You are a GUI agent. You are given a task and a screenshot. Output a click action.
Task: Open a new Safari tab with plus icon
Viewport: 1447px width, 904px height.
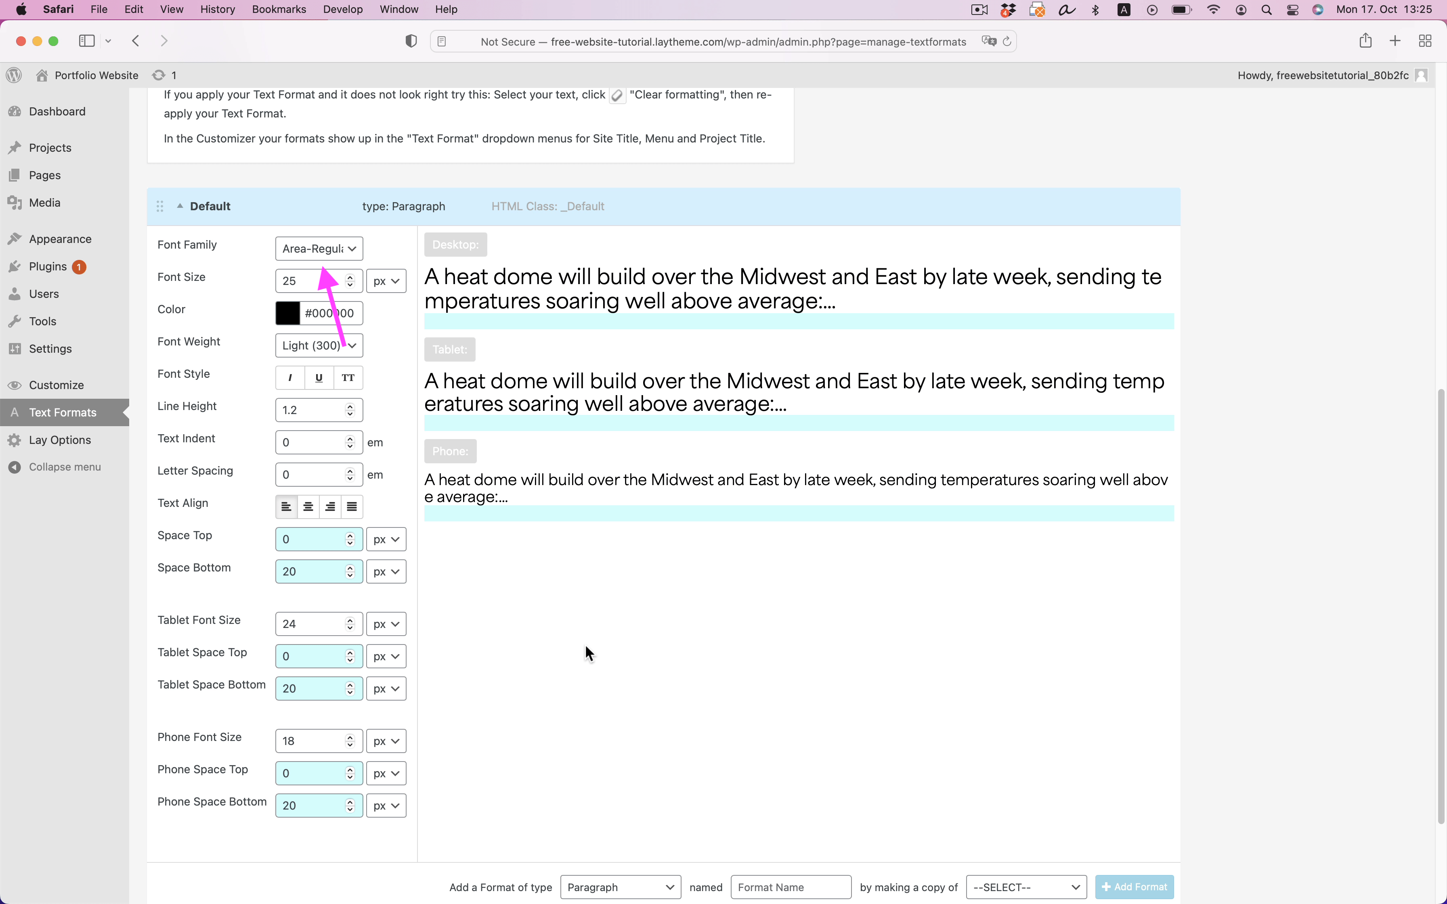point(1395,41)
